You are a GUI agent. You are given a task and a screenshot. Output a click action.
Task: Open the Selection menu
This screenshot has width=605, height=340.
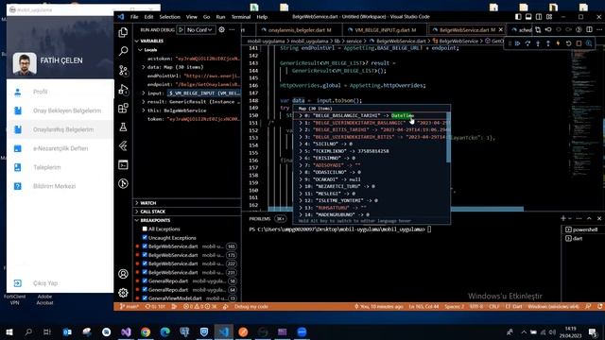point(170,17)
